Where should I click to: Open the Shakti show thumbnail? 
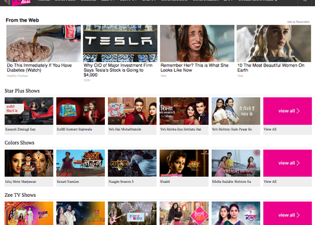click(x=184, y=163)
